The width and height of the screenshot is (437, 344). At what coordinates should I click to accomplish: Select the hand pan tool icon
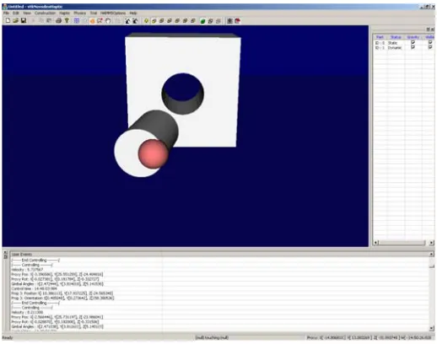[x=108, y=21]
